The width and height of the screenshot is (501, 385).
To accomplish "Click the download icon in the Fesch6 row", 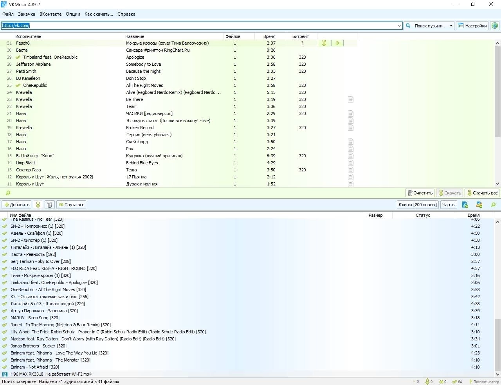I will (324, 43).
